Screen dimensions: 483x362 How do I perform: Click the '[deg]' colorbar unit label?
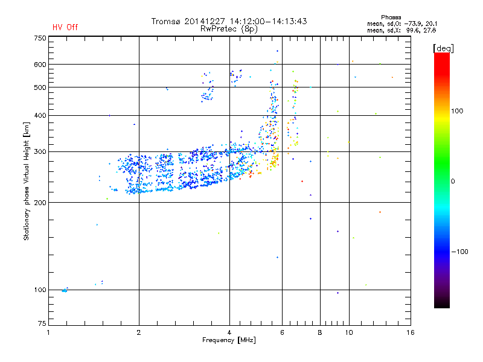(443, 48)
